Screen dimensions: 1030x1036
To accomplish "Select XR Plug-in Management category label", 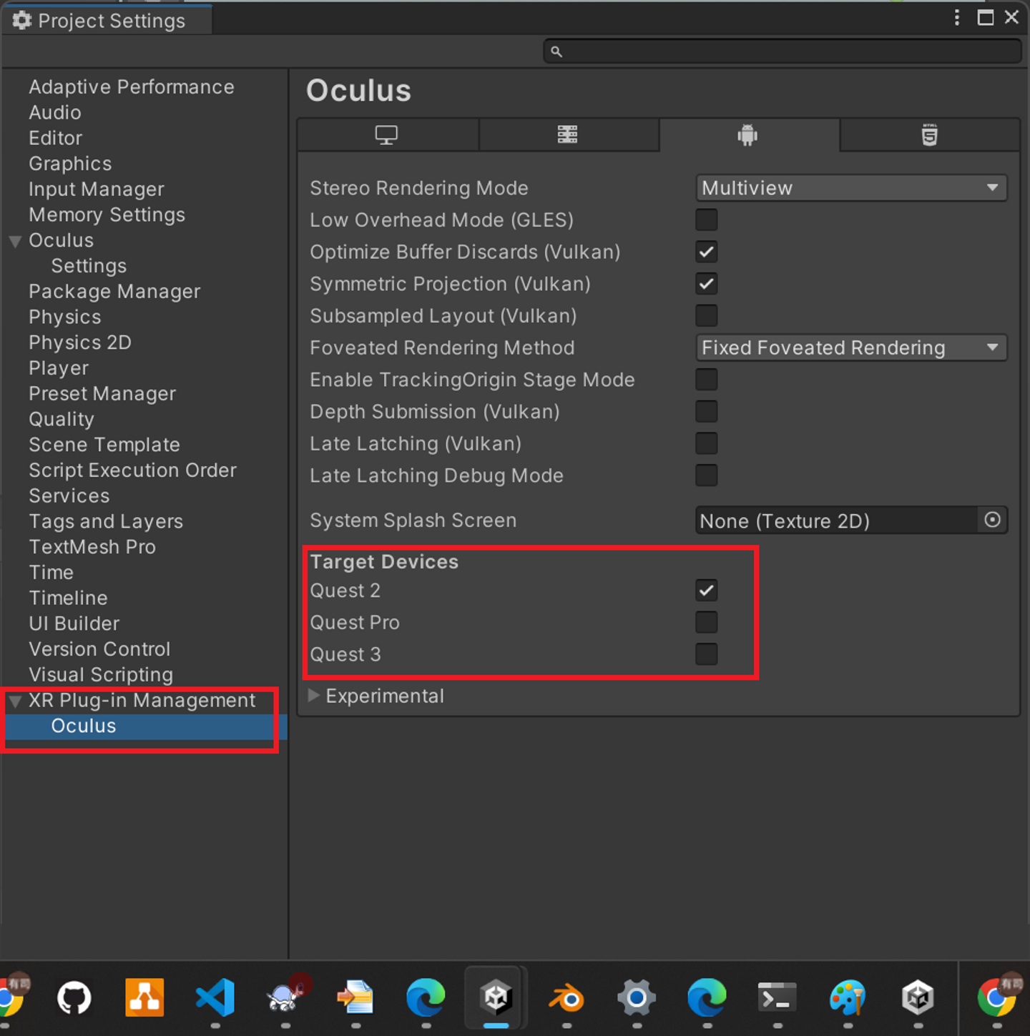I will (x=142, y=701).
